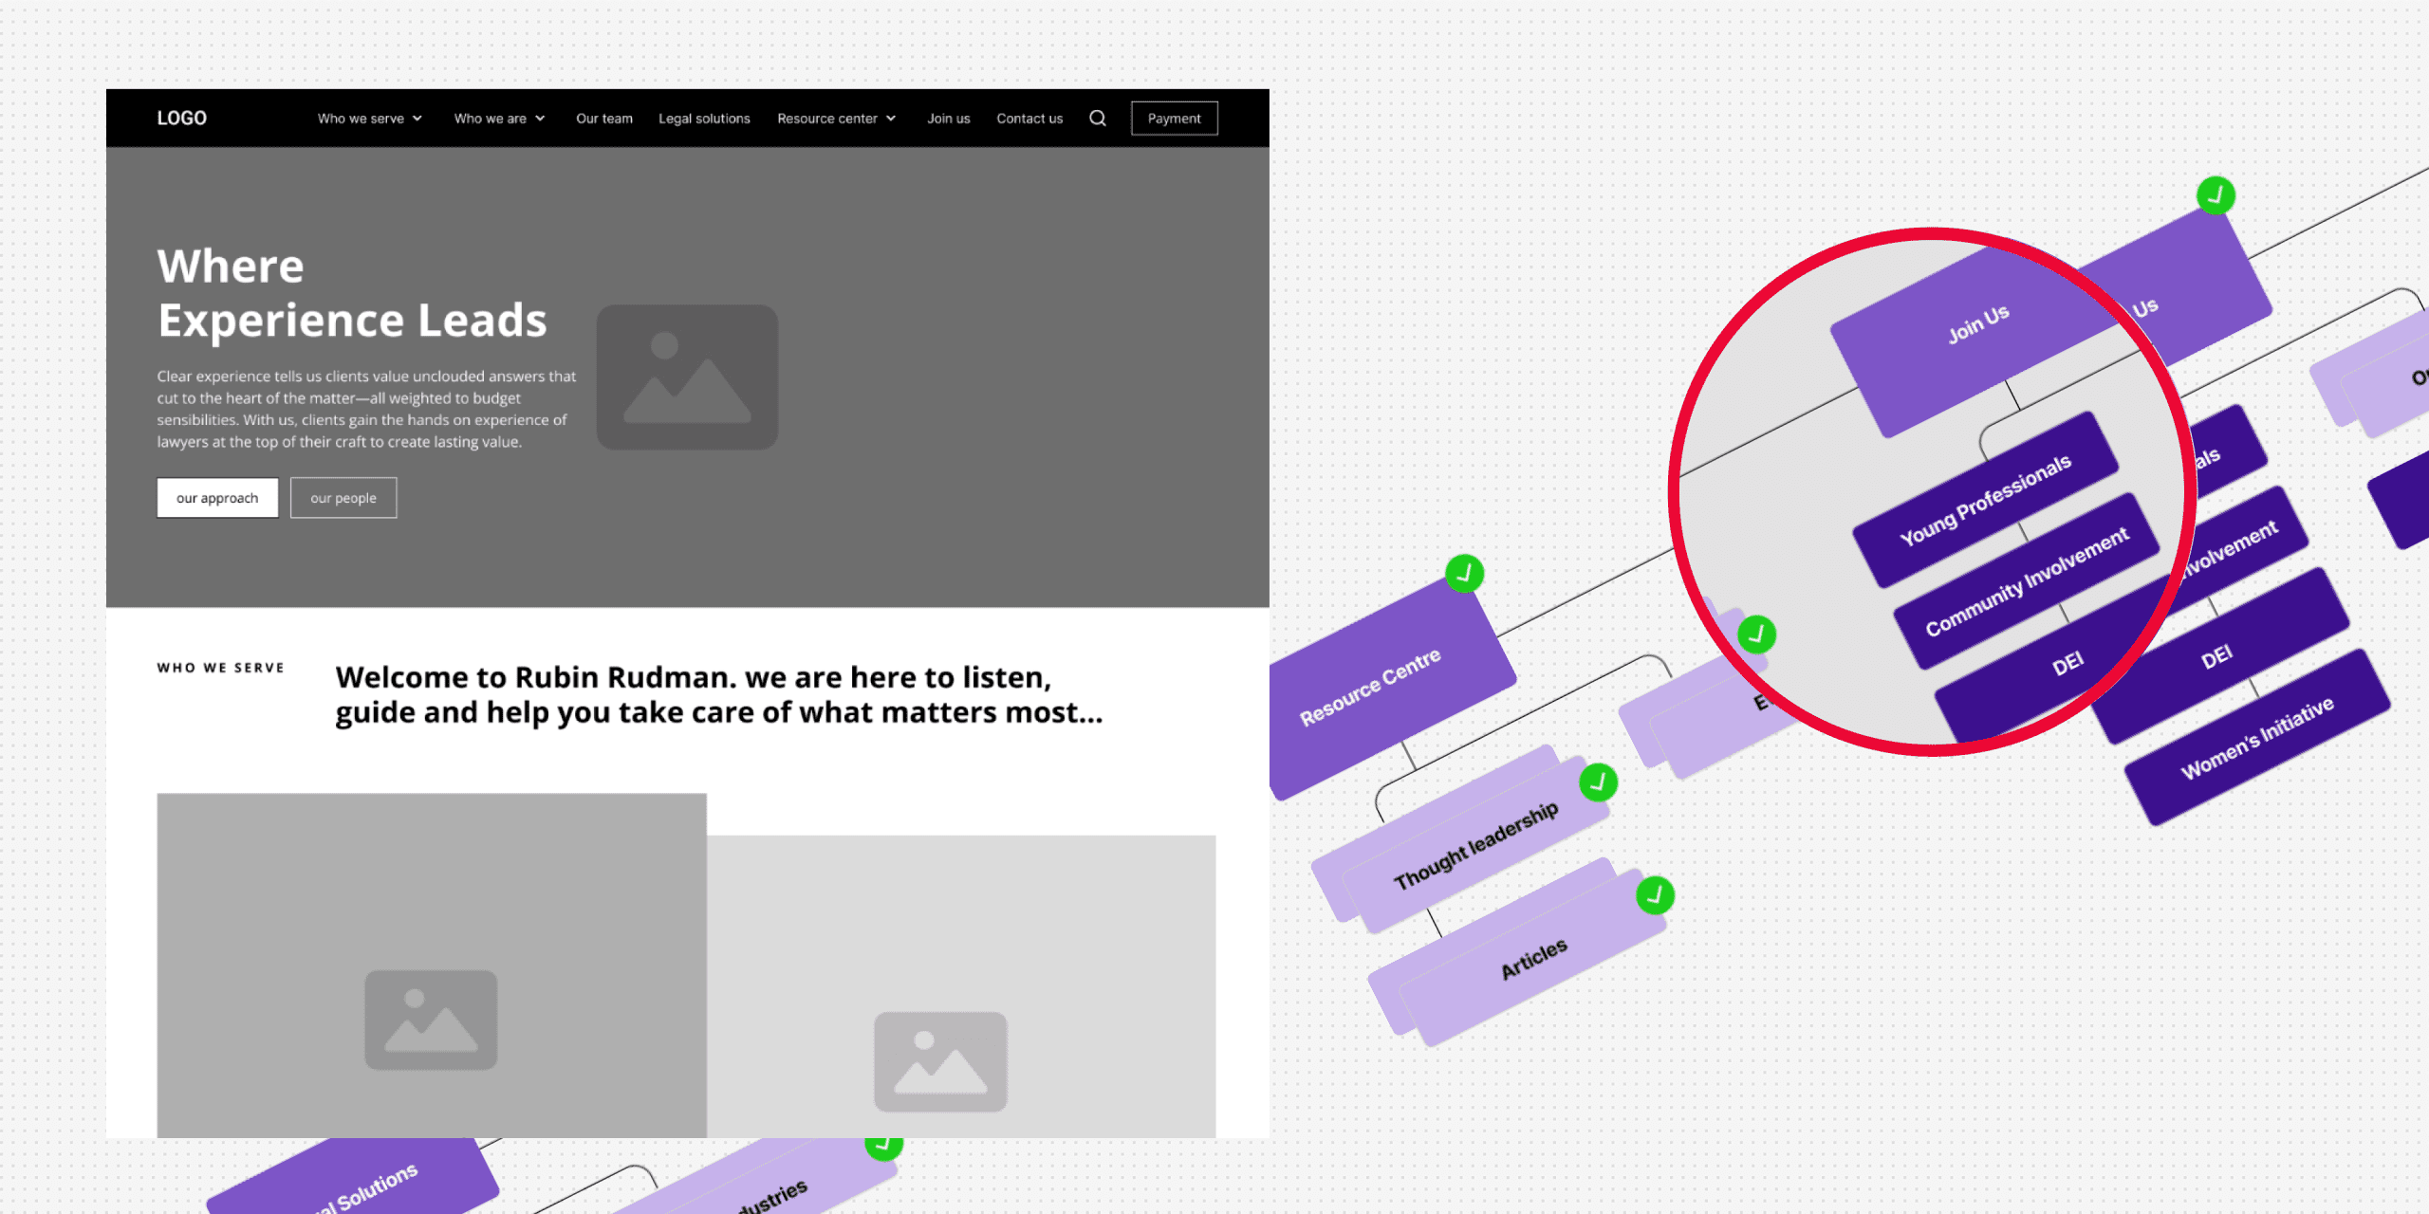Click green checkmark badge on Thought leadership node

[x=1598, y=783]
